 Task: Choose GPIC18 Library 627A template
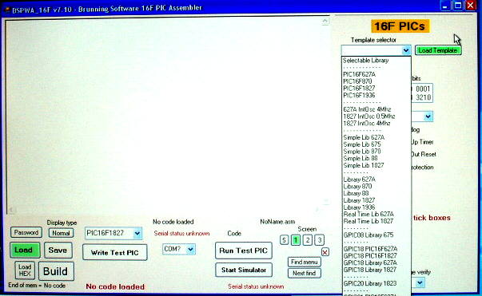click(x=370, y=262)
